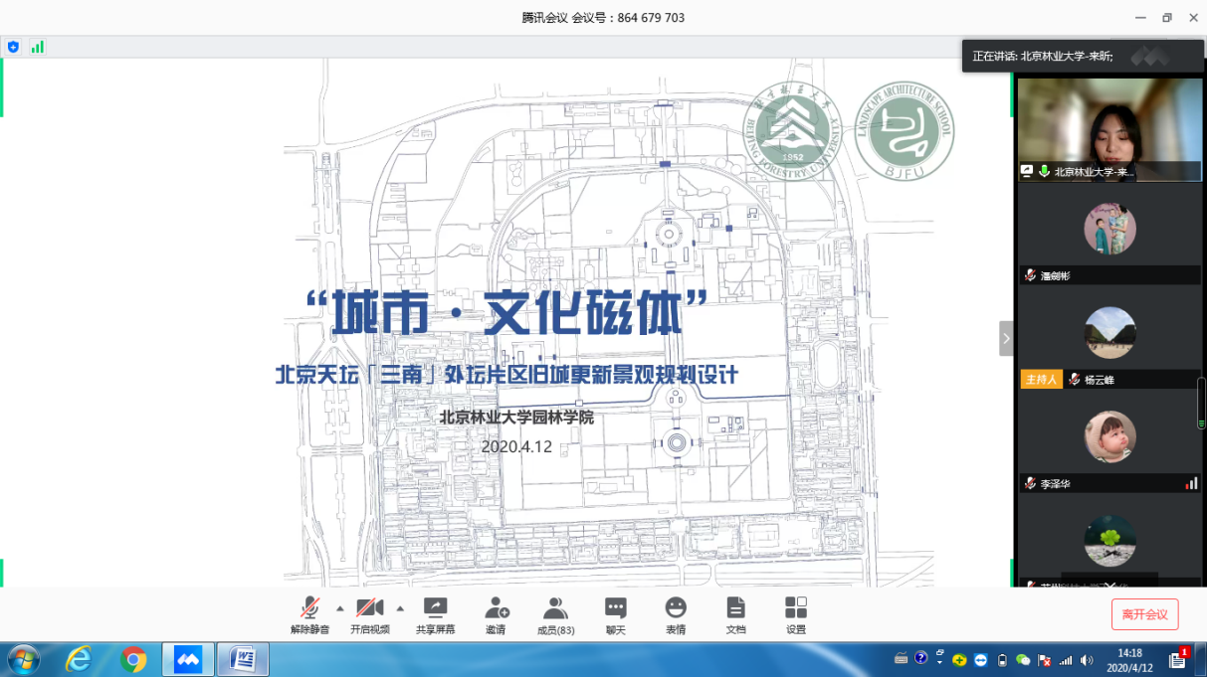Toggle the system tray volume speaker
Viewport: 1207px width, 677px height.
[x=1086, y=660]
